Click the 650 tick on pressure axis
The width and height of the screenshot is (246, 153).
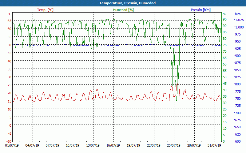point(238,127)
